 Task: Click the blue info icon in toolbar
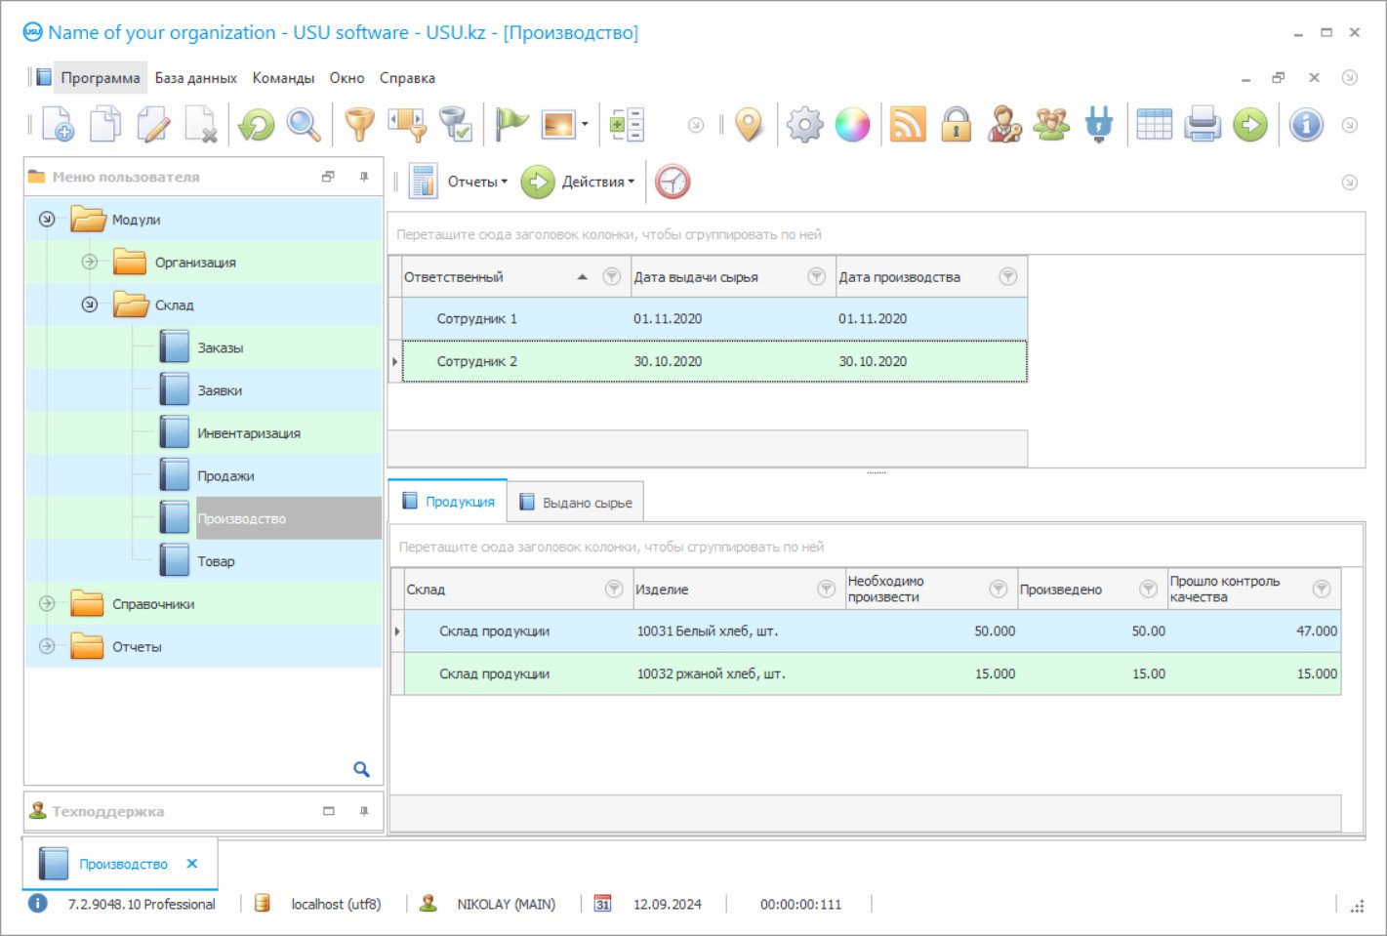(1305, 125)
